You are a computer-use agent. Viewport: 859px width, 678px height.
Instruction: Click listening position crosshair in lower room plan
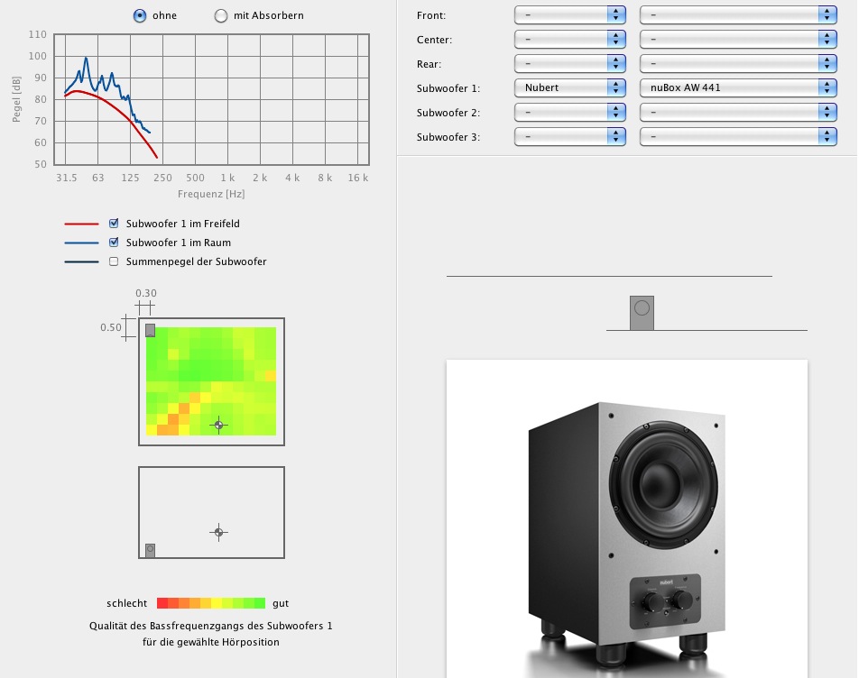217,532
